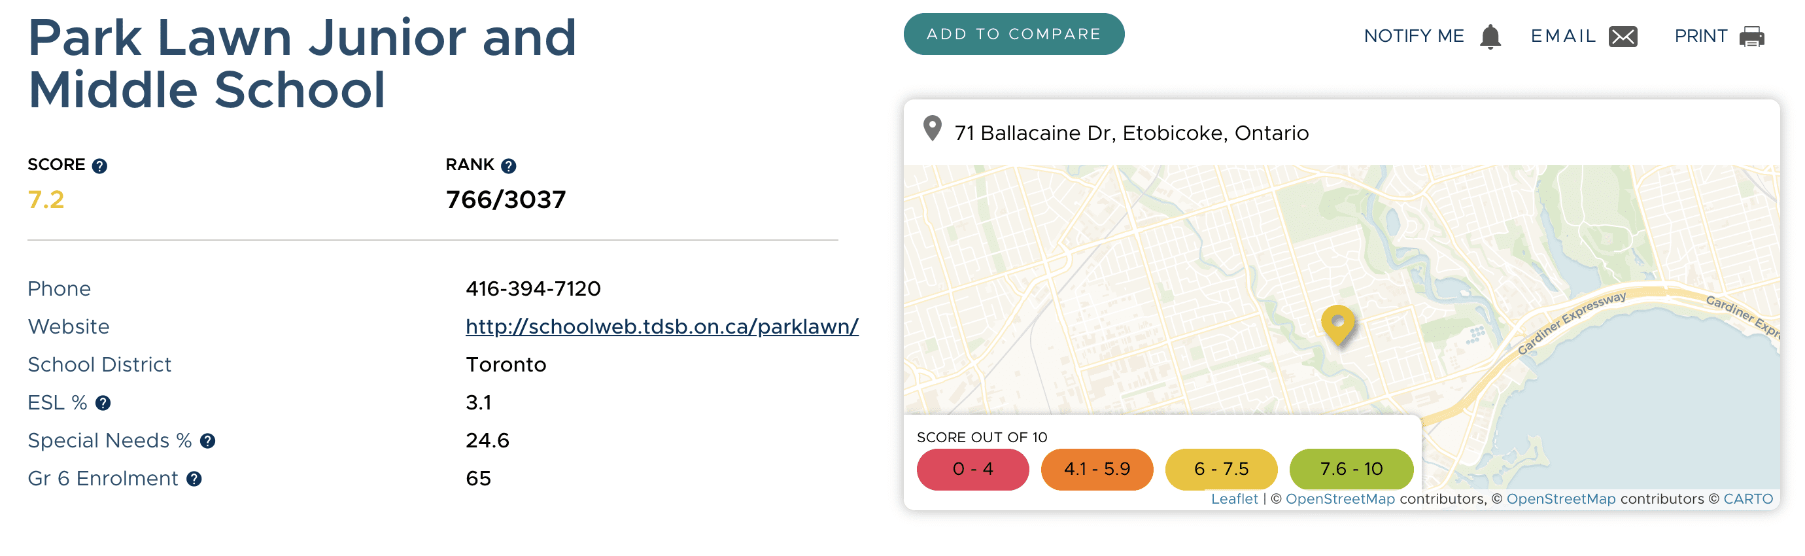Click the CARTO attribution link
This screenshot has height=556, width=1805.
(1747, 498)
